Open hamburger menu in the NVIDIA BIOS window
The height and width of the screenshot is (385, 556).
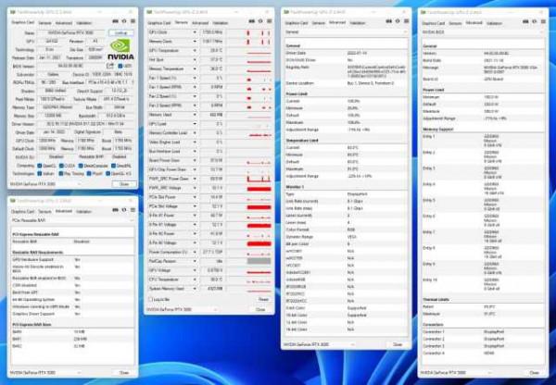[x=544, y=21]
